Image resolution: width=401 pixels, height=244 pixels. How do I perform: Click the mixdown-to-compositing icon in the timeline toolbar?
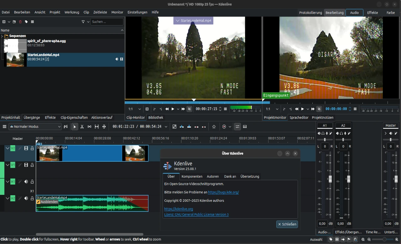pyautogui.click(x=174, y=127)
